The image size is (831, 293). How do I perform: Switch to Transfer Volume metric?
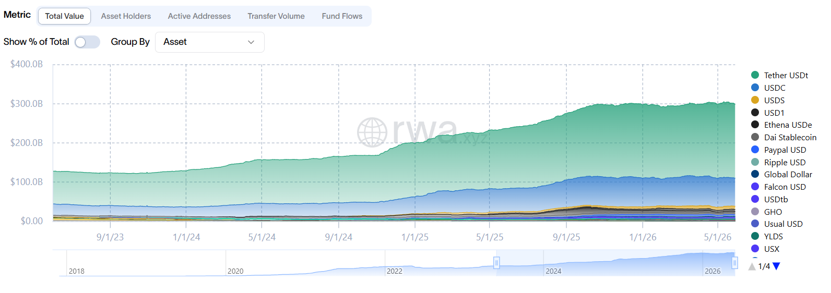276,16
